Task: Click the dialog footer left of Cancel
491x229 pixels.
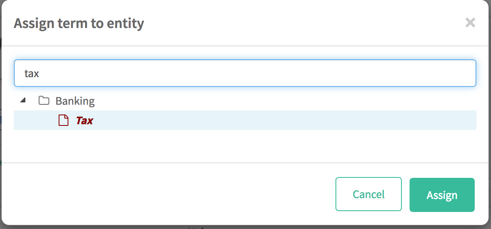Action: point(163,194)
